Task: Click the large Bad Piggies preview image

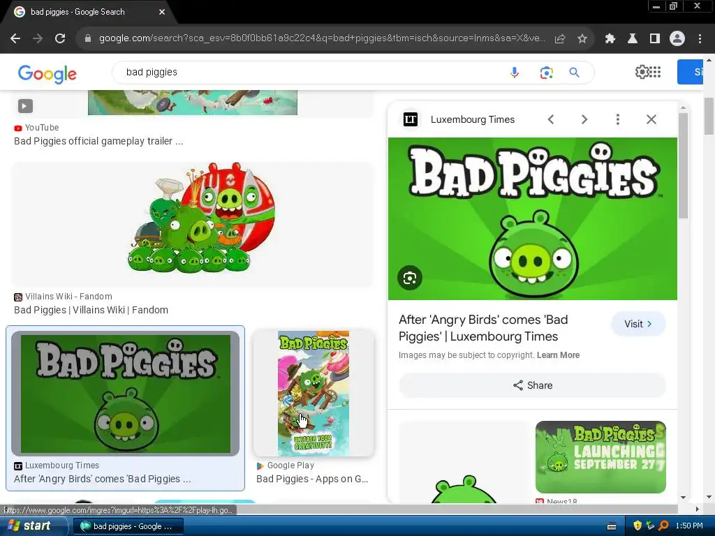Action: click(x=532, y=218)
